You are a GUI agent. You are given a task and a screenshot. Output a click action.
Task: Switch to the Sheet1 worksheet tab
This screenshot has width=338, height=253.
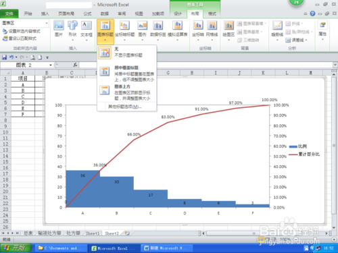[93, 233]
